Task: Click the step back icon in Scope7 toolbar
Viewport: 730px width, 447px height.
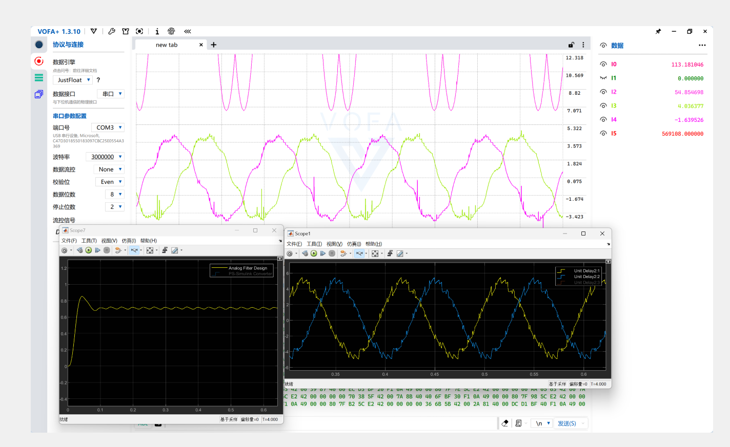Action: click(x=79, y=250)
